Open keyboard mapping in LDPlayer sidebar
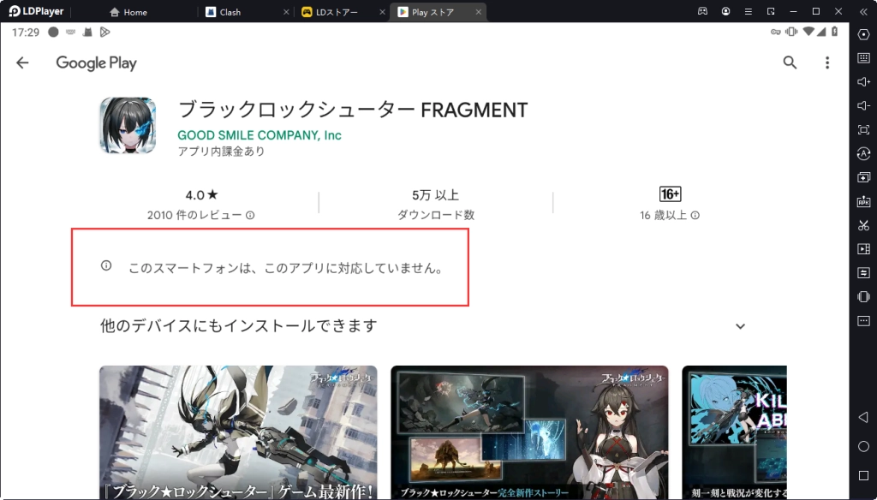Viewport: 877px width, 500px height. tap(863, 57)
